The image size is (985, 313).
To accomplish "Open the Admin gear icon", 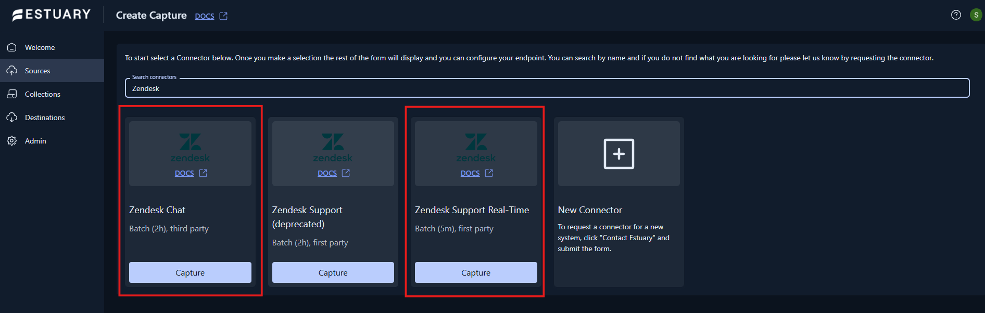I will point(12,140).
